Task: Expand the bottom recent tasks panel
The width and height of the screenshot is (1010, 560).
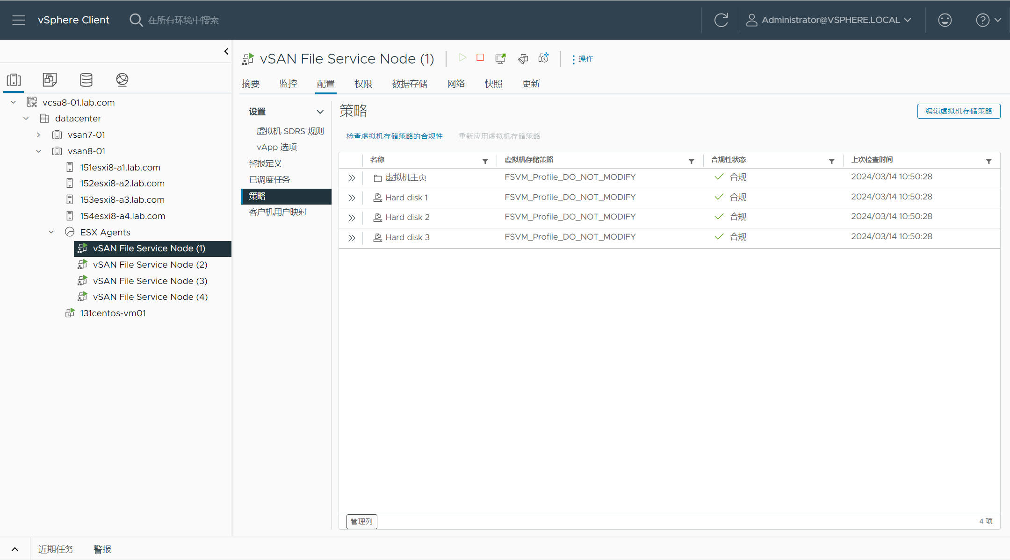Action: coord(15,549)
